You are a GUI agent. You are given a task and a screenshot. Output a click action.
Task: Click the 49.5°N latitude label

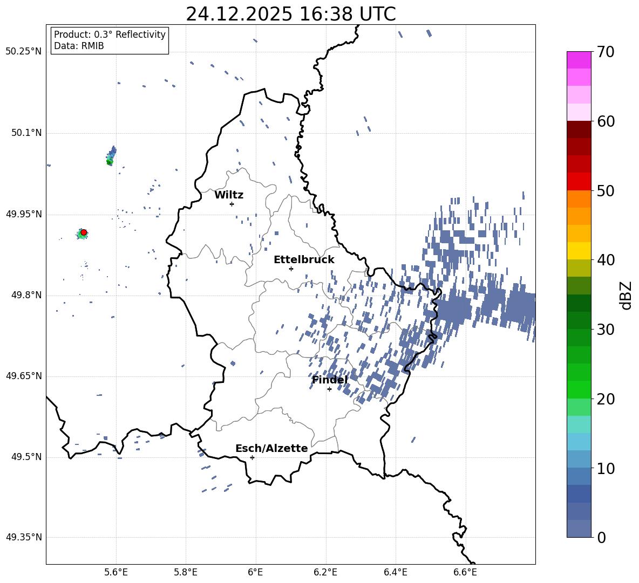tap(27, 457)
